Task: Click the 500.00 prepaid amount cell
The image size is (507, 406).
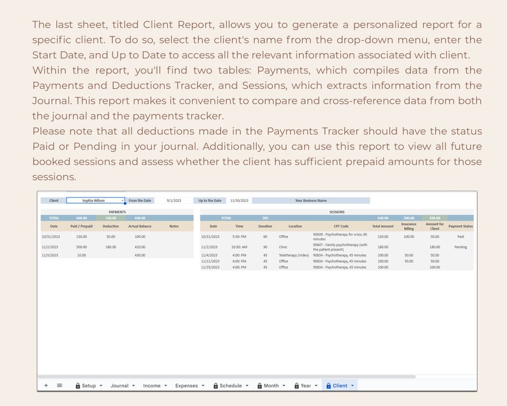Action: (82, 247)
